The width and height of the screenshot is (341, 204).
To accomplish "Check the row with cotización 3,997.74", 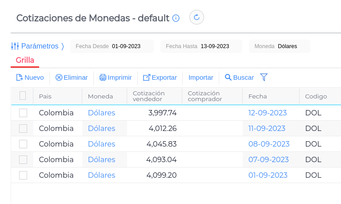I will [23, 113].
